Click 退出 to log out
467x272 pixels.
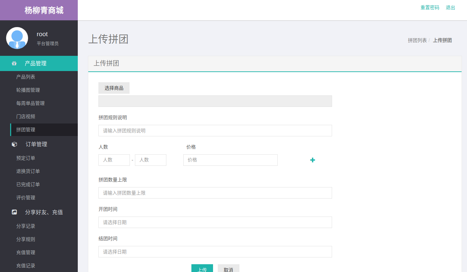point(450,7)
